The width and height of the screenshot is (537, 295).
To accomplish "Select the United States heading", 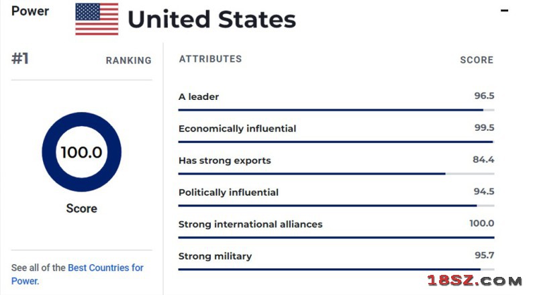I will coord(211,19).
